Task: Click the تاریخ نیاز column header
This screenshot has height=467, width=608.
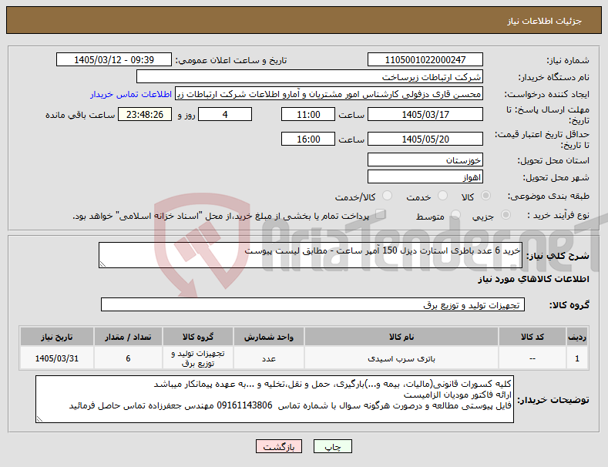Action: point(56,337)
